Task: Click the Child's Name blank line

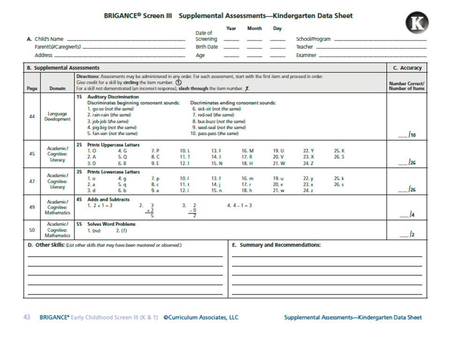Action: 126,40
